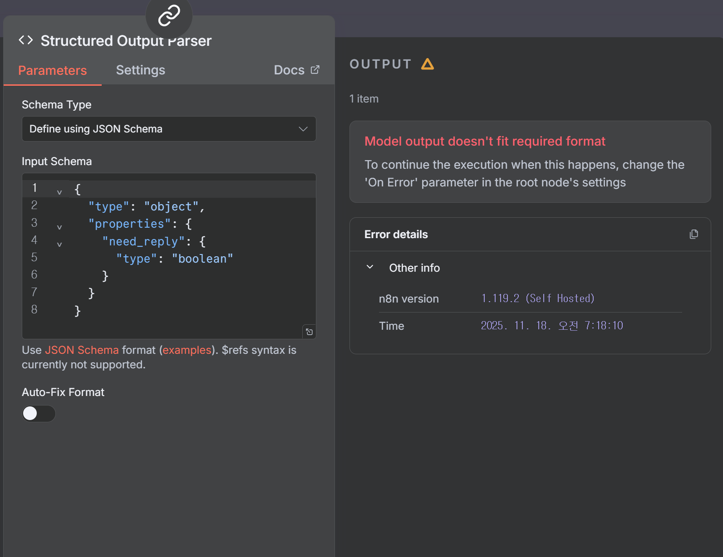Image resolution: width=723 pixels, height=557 pixels.
Task: Collapse the Other info section
Action: [x=370, y=267]
